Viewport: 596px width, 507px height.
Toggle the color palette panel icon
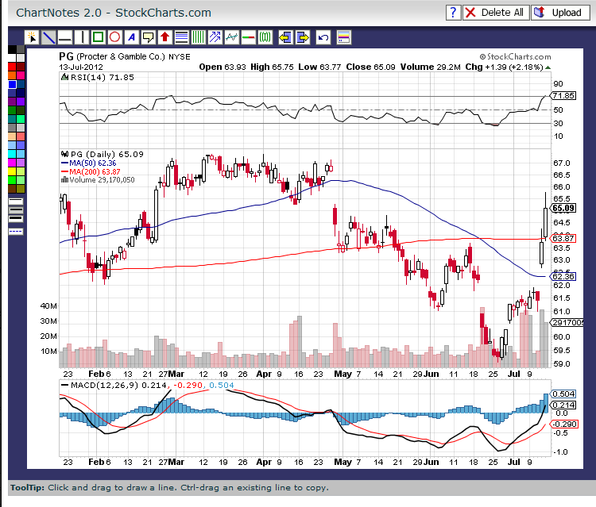coord(343,37)
